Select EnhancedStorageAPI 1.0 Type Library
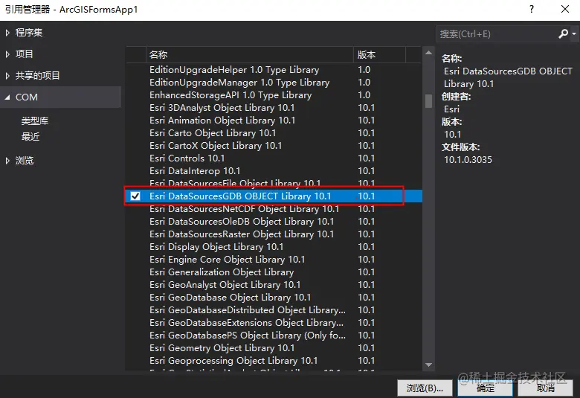 274,94
